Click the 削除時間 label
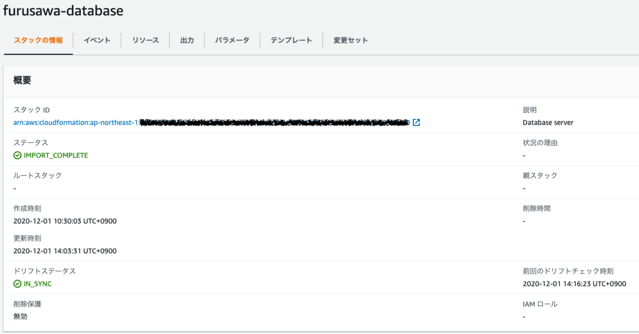 [x=537, y=208]
